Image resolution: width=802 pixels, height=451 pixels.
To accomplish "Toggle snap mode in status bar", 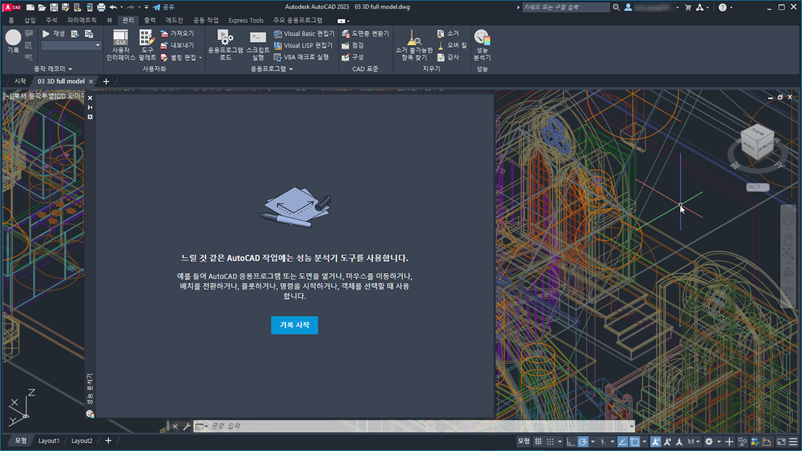I will tap(550, 441).
